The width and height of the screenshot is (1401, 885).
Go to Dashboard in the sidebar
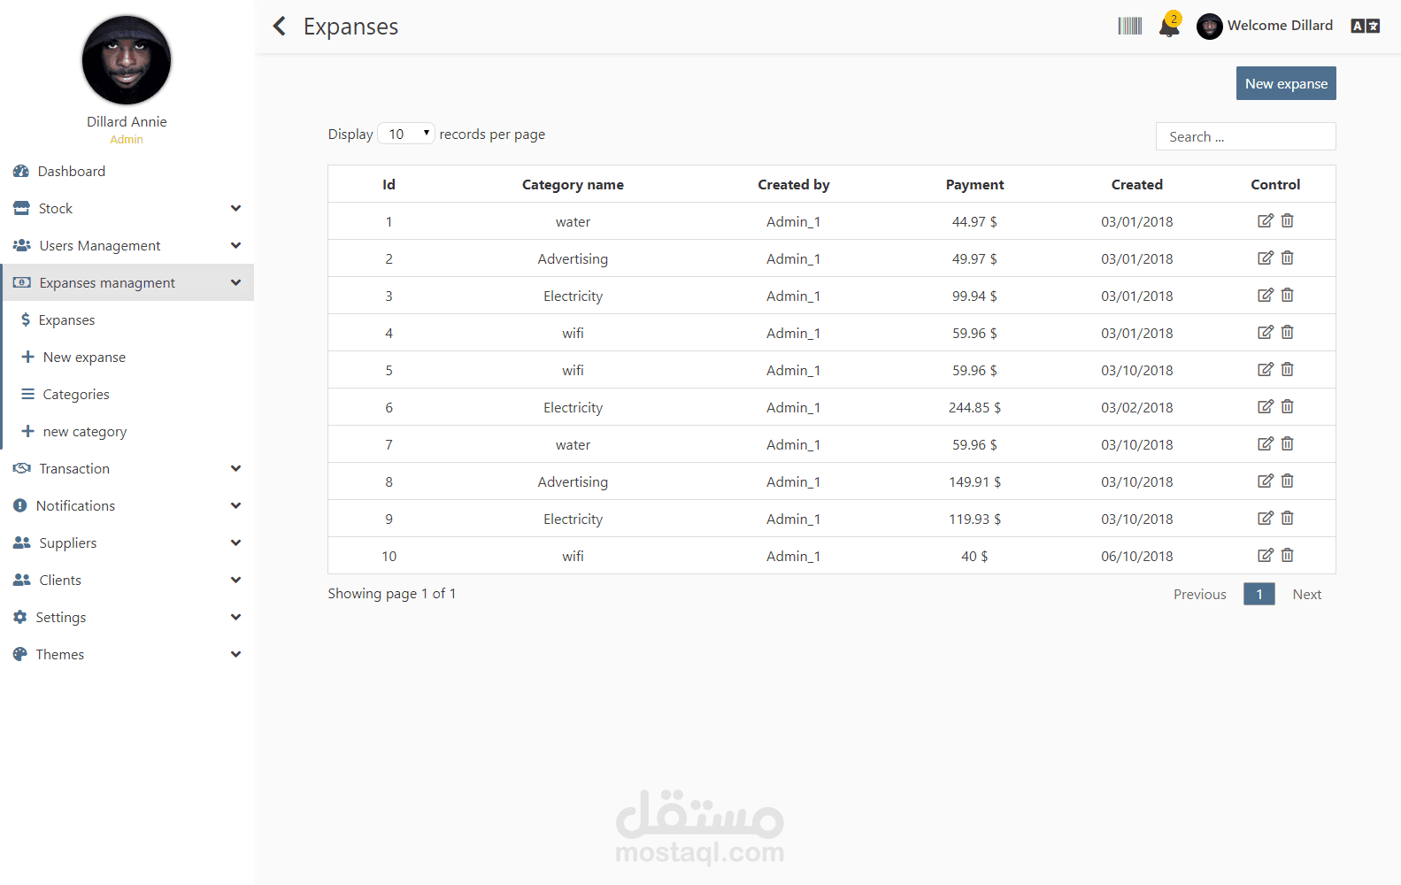click(x=127, y=172)
